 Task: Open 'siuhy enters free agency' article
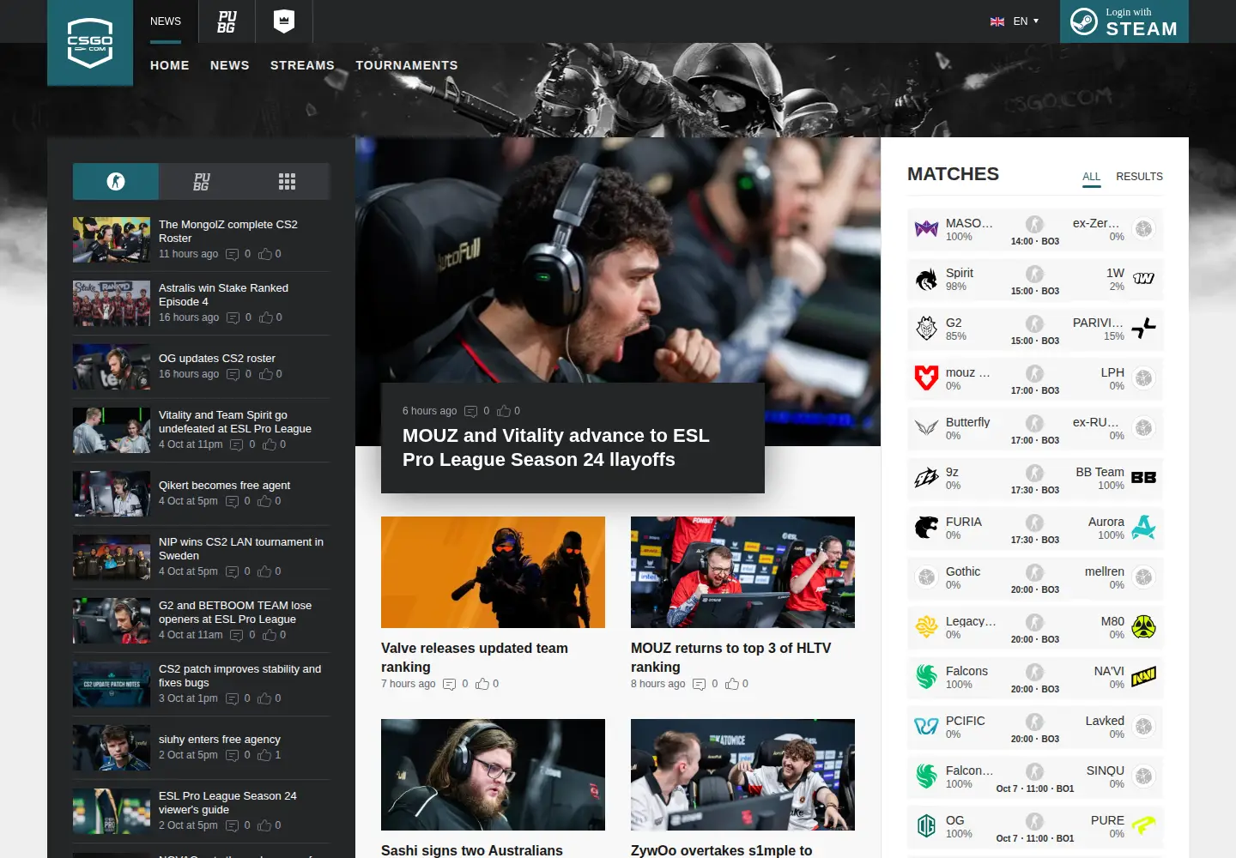click(220, 740)
